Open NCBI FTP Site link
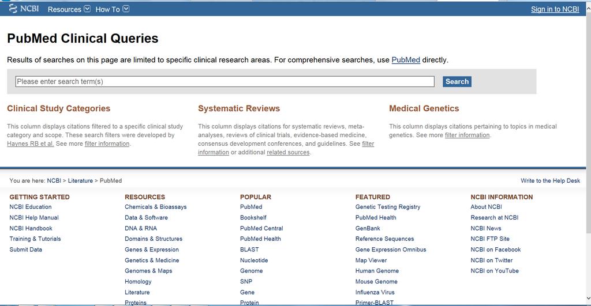Image resolution: width=591 pixels, height=306 pixels. coord(490,239)
